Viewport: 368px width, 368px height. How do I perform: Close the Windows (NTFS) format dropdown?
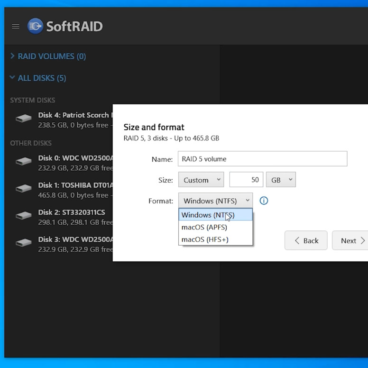(215, 201)
